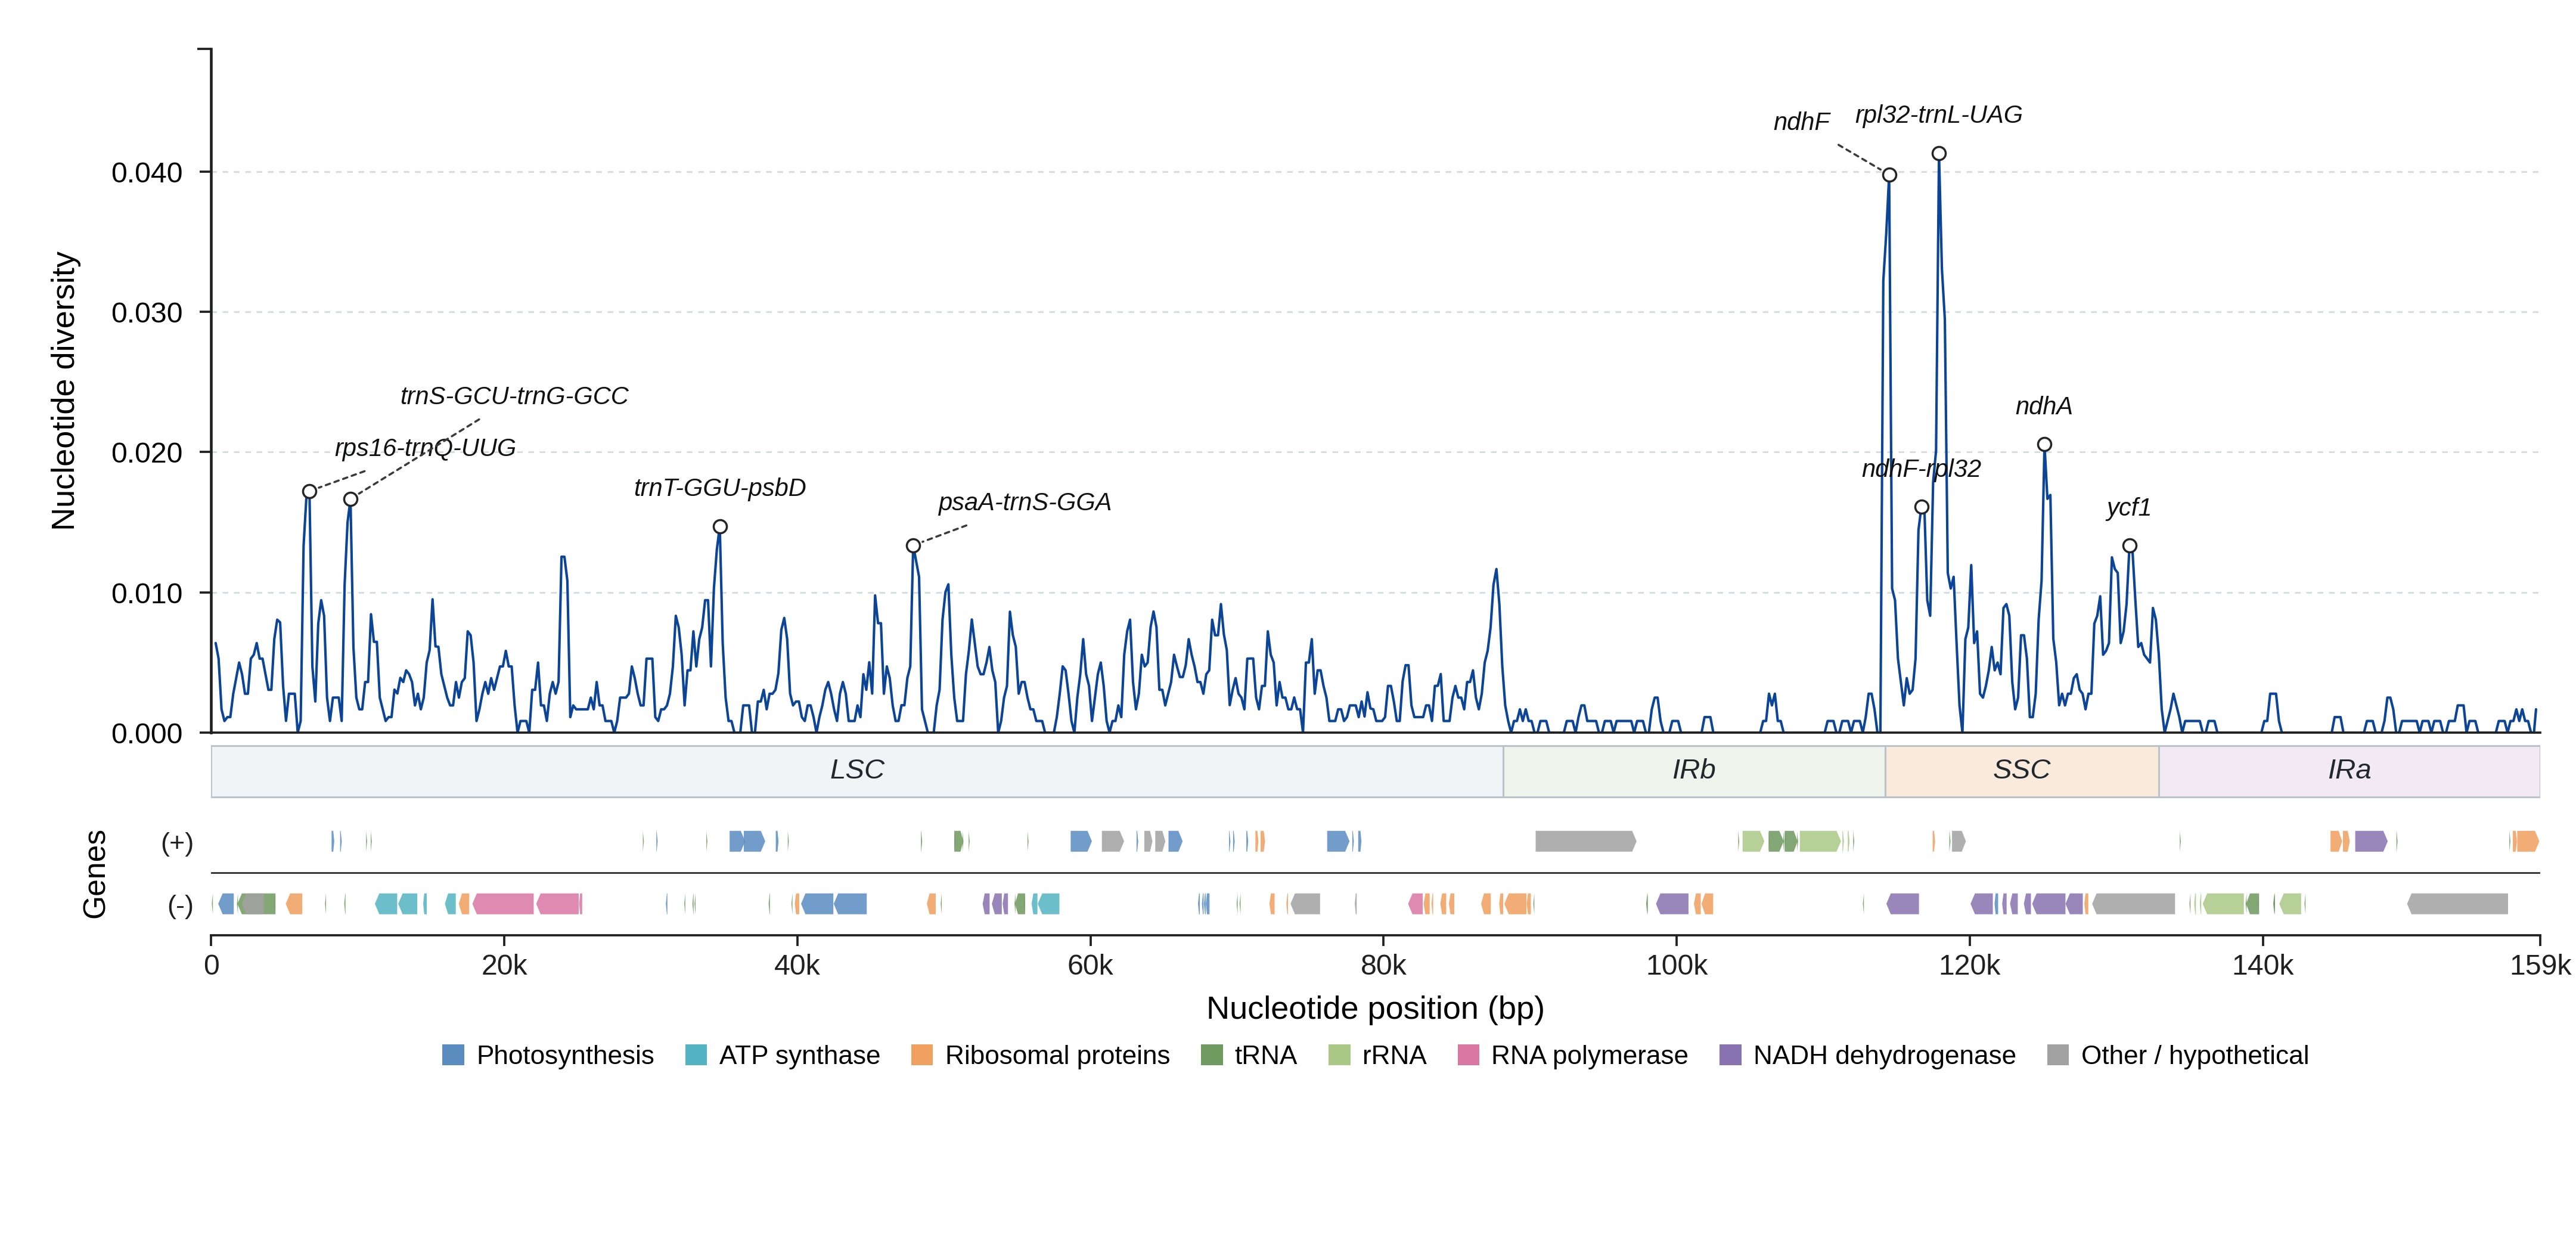Click the trnS-GCU-trnG-GCC peak marker

350,499
